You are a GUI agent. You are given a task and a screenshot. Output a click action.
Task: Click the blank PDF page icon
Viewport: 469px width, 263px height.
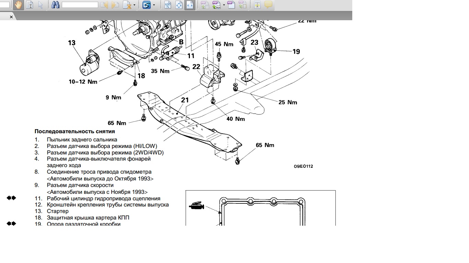(231, 5)
